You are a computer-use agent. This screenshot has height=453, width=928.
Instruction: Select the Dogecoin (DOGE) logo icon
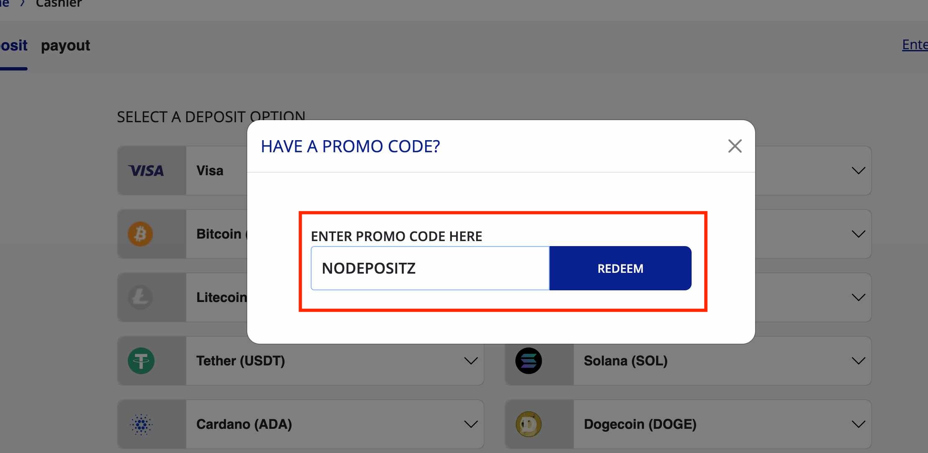pyautogui.click(x=528, y=424)
